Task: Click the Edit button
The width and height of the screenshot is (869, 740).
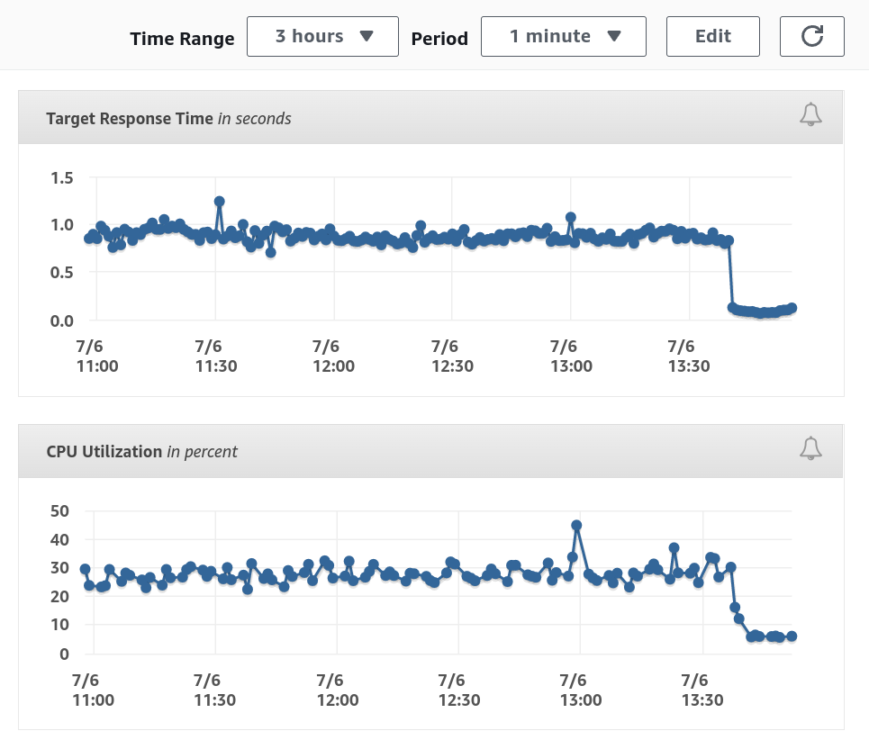Action: pos(712,36)
